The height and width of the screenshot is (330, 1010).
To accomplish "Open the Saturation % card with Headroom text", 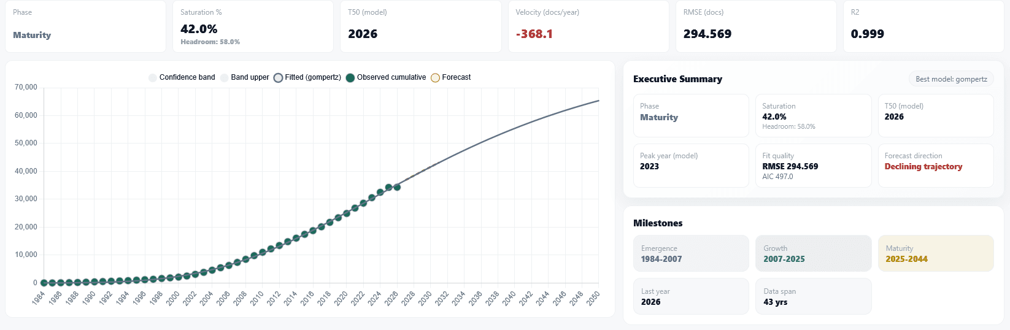I will [x=253, y=26].
